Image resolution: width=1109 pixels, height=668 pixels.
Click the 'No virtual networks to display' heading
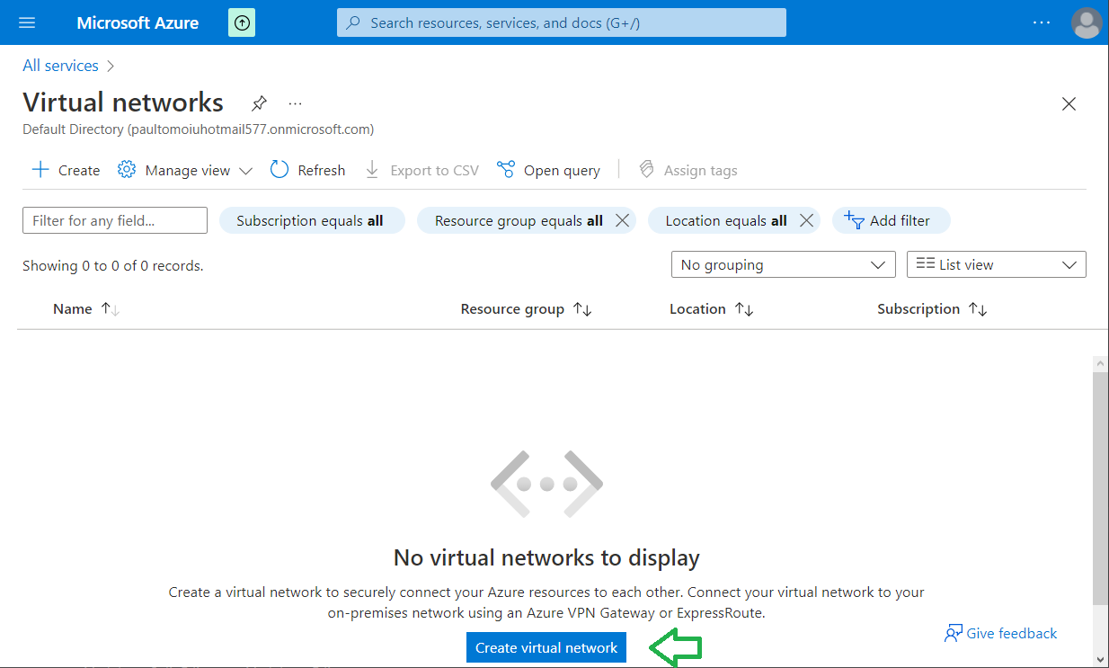(x=546, y=557)
